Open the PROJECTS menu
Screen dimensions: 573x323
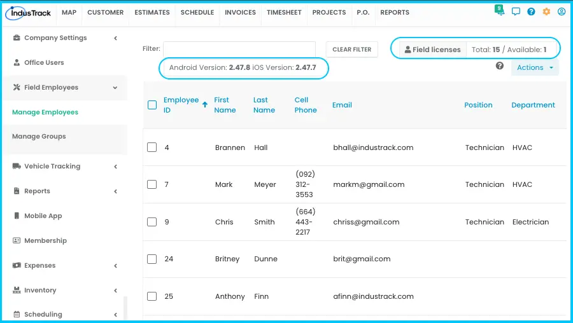pos(329,13)
